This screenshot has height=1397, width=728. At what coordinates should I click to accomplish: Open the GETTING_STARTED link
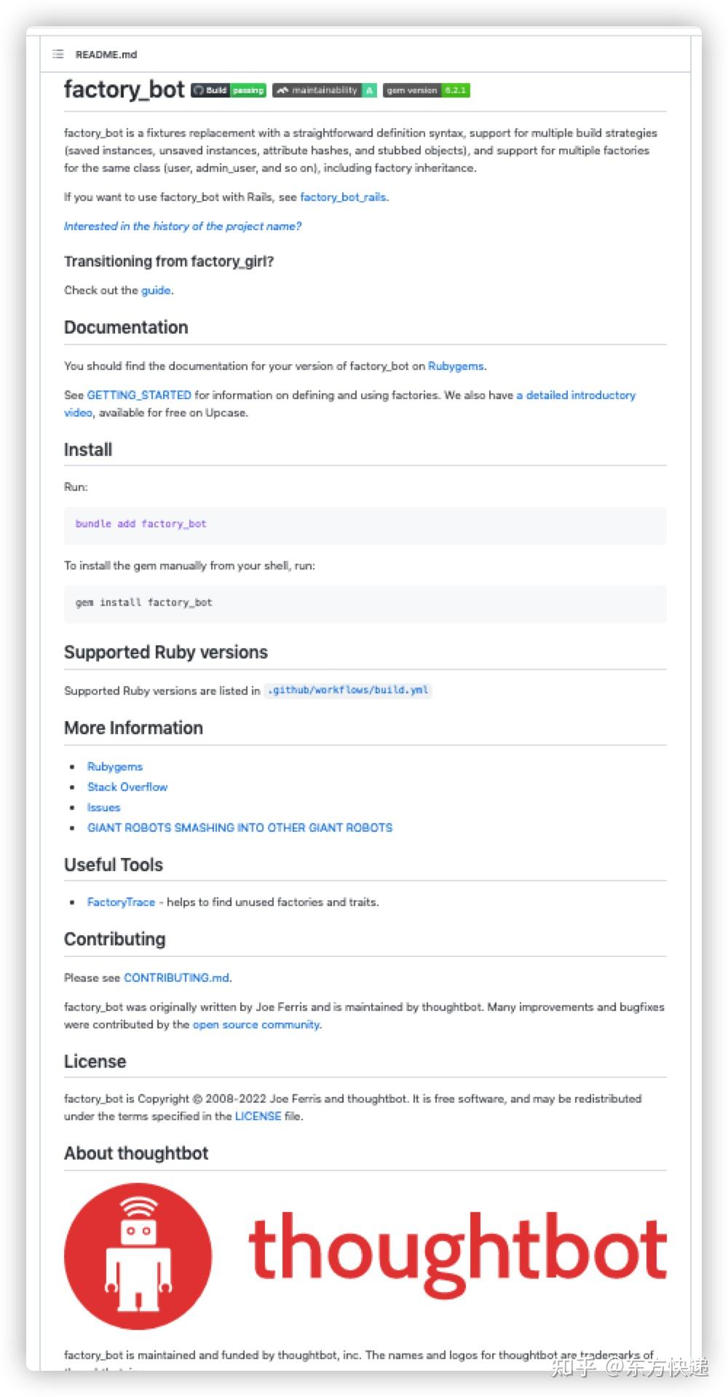[x=139, y=395]
